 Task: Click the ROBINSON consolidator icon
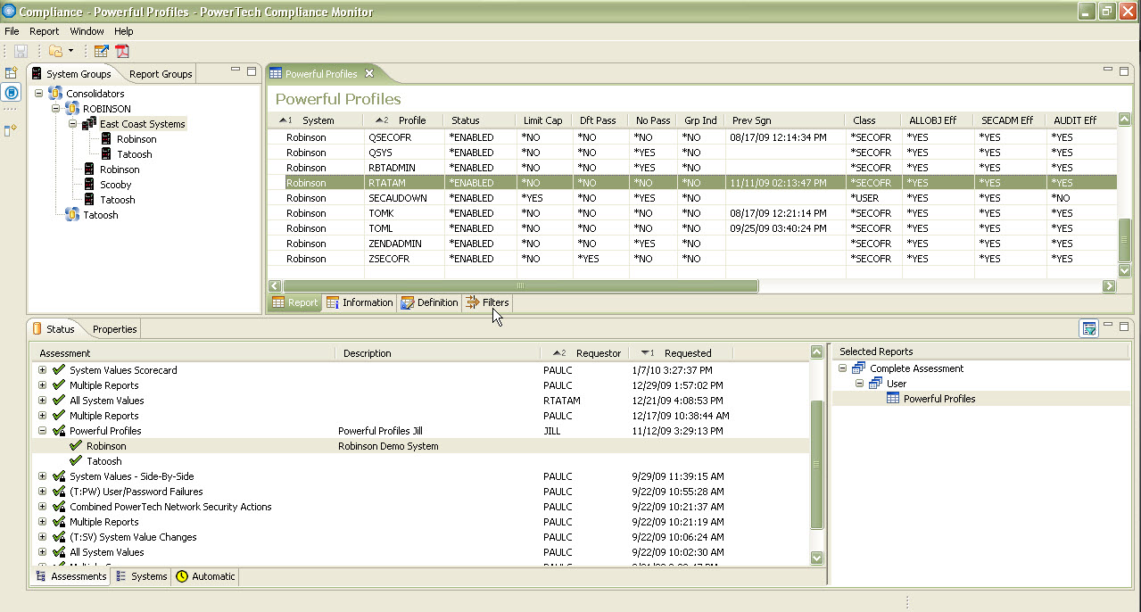coord(73,109)
